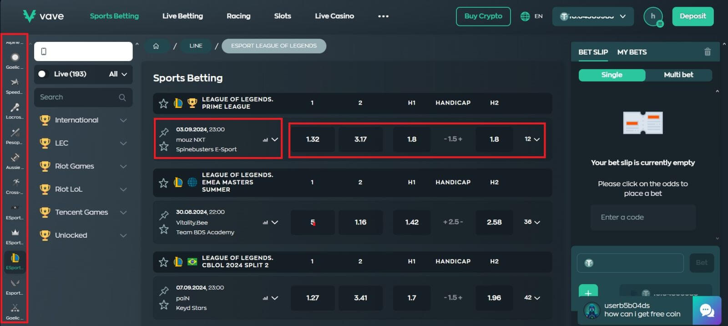
Task: Open the wallet balance dropdown
Action: coord(593,16)
